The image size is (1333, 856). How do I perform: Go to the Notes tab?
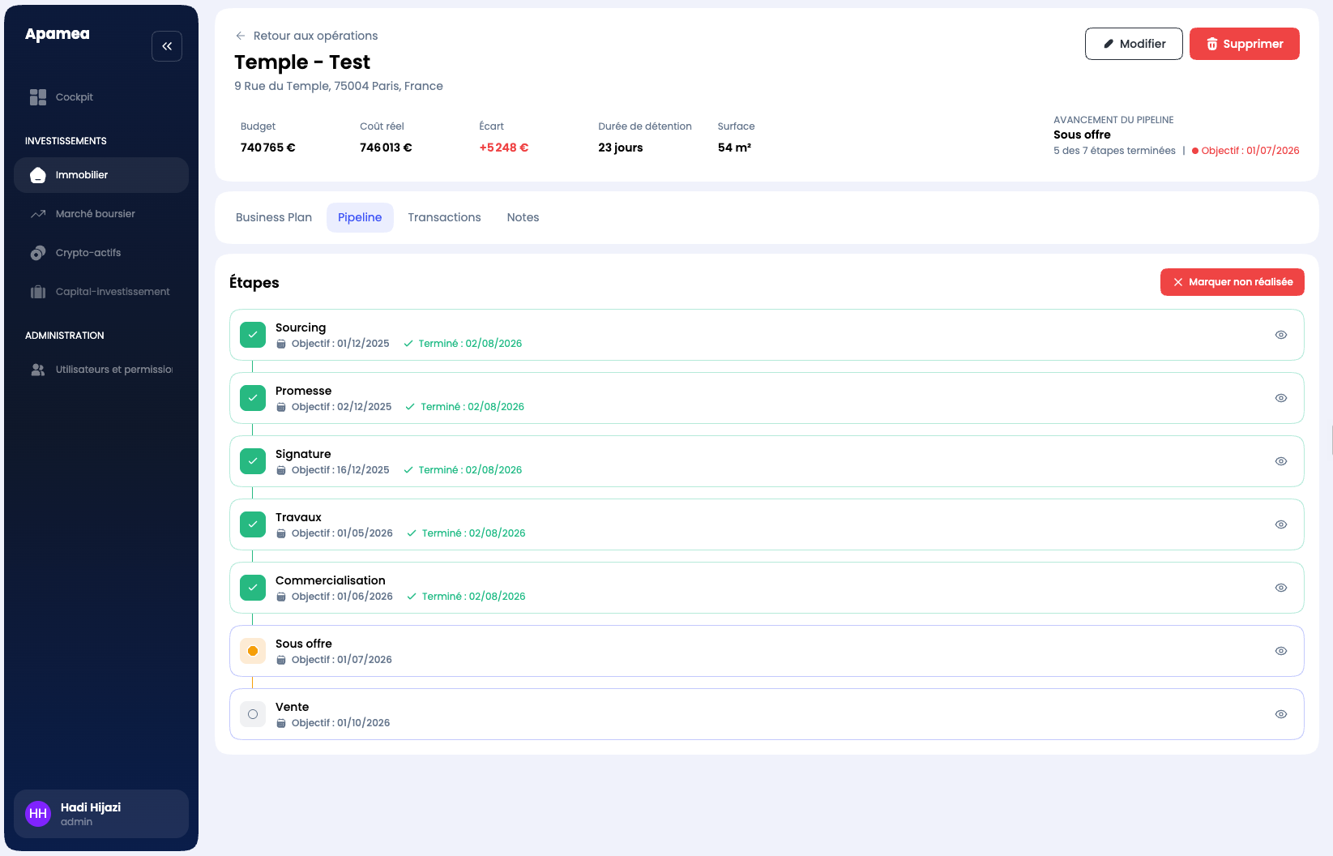(523, 217)
